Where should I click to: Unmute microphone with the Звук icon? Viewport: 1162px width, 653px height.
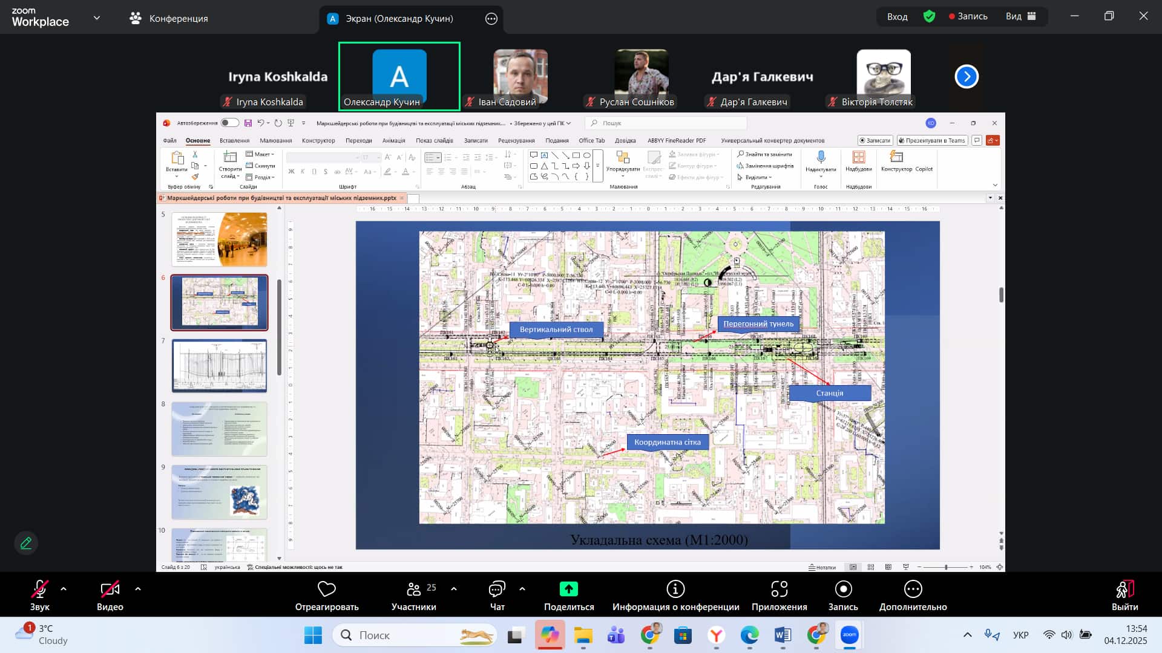[40, 589]
